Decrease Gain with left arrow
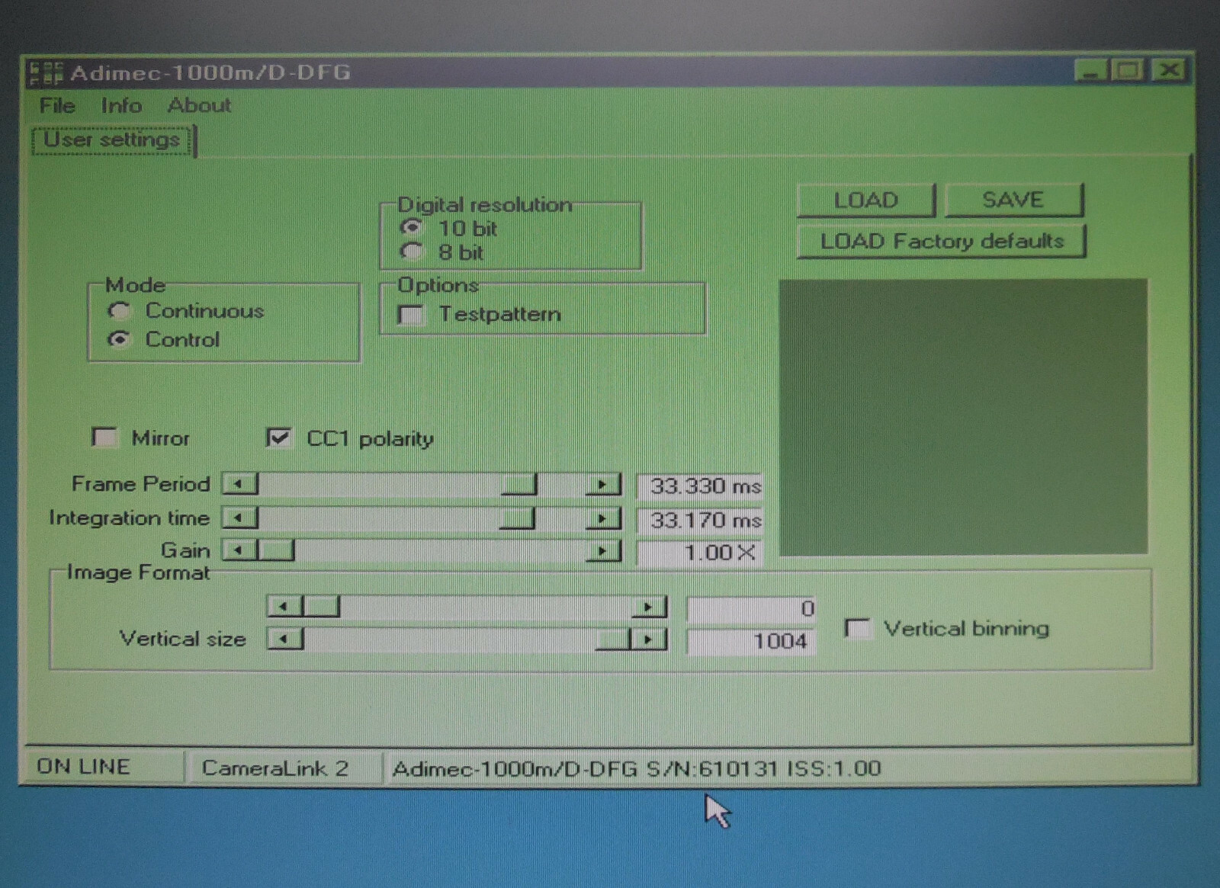 click(239, 550)
